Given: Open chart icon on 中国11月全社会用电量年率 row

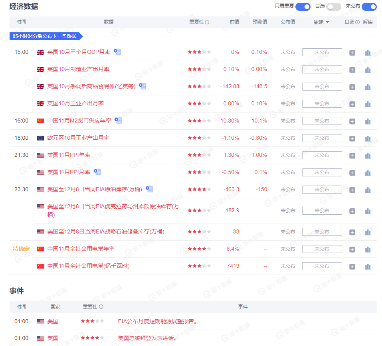Looking at the screenshot, I should tap(368, 249).
